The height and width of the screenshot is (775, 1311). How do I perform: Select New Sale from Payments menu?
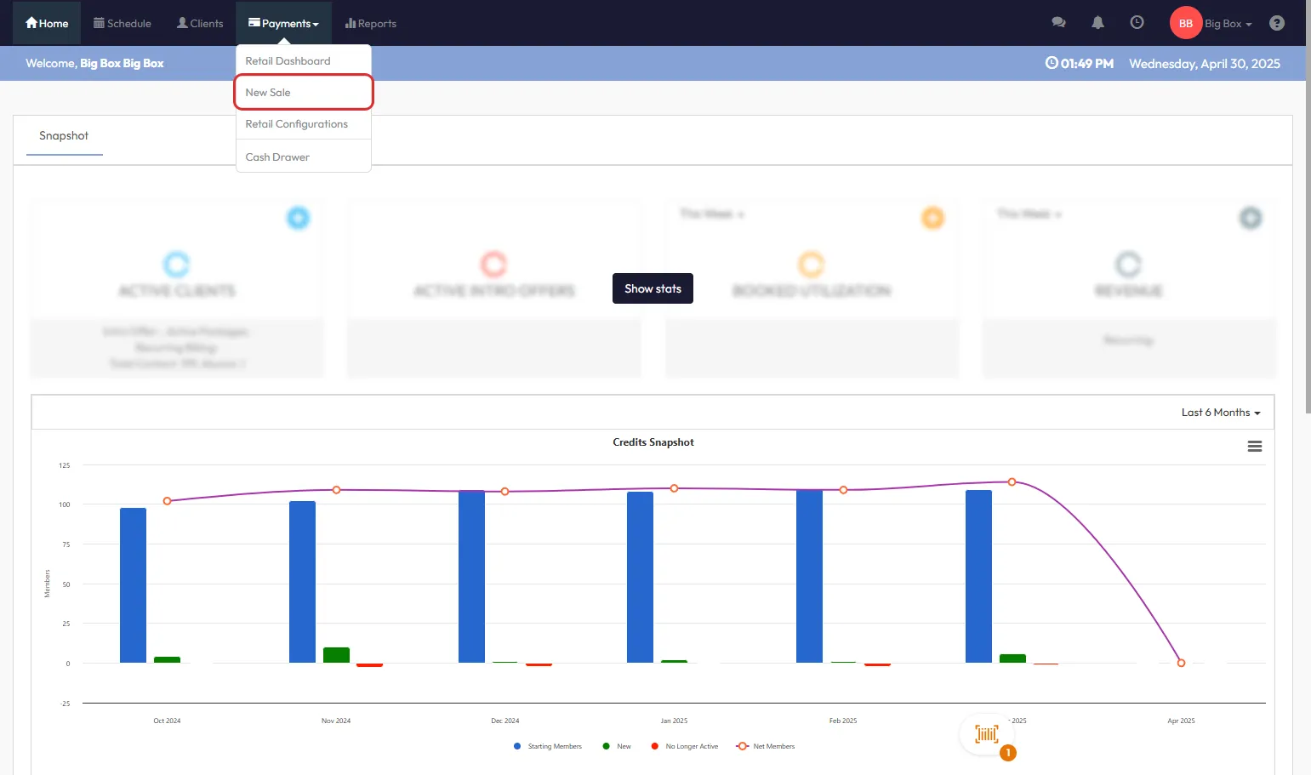point(268,93)
